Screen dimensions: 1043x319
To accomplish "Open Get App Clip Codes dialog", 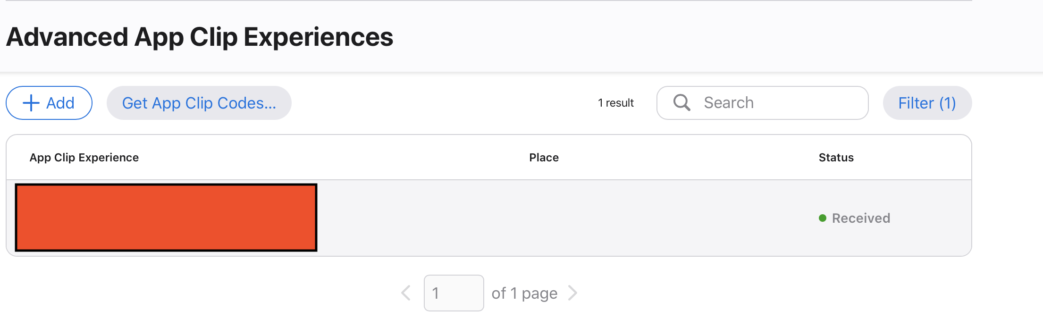I will point(199,103).
